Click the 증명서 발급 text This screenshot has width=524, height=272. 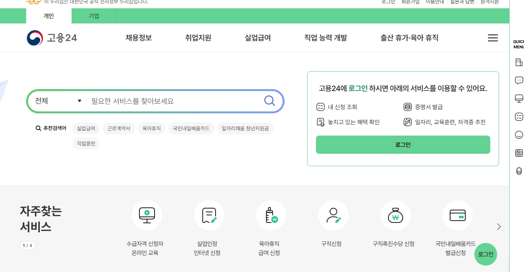(x=429, y=107)
